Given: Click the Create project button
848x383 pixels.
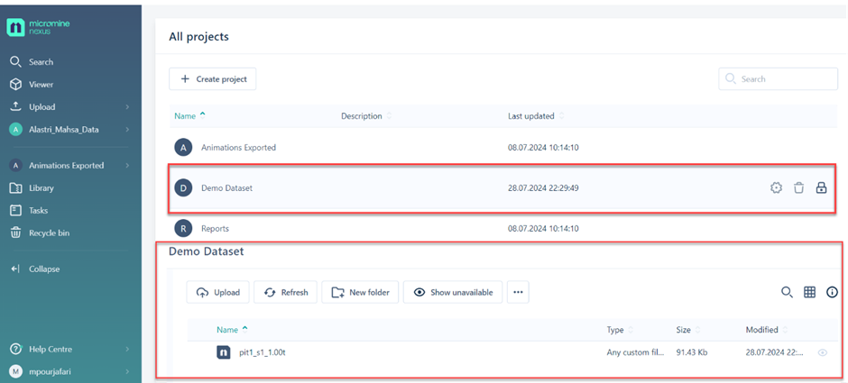Looking at the screenshot, I should tap(213, 79).
